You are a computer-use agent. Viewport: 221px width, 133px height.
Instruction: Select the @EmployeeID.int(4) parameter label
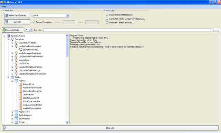[31, 50]
